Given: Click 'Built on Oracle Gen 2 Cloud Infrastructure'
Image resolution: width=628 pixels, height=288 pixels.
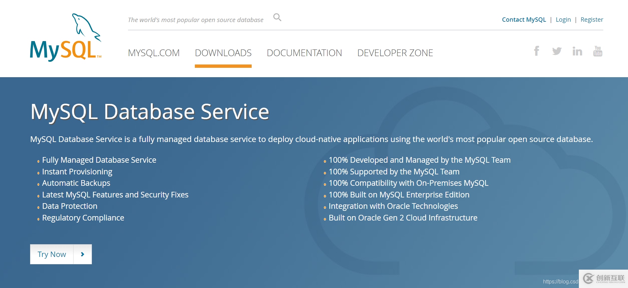Looking at the screenshot, I should coord(403,218).
